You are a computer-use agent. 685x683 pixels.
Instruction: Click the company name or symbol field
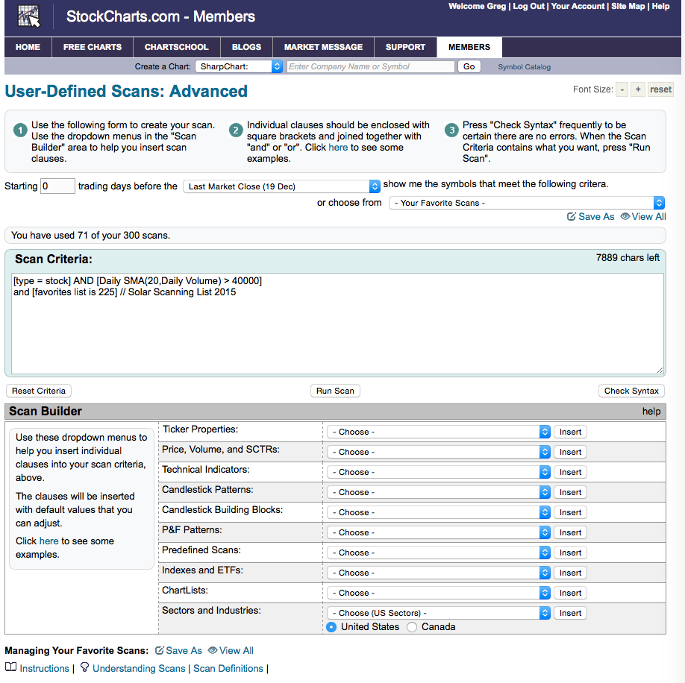[370, 66]
